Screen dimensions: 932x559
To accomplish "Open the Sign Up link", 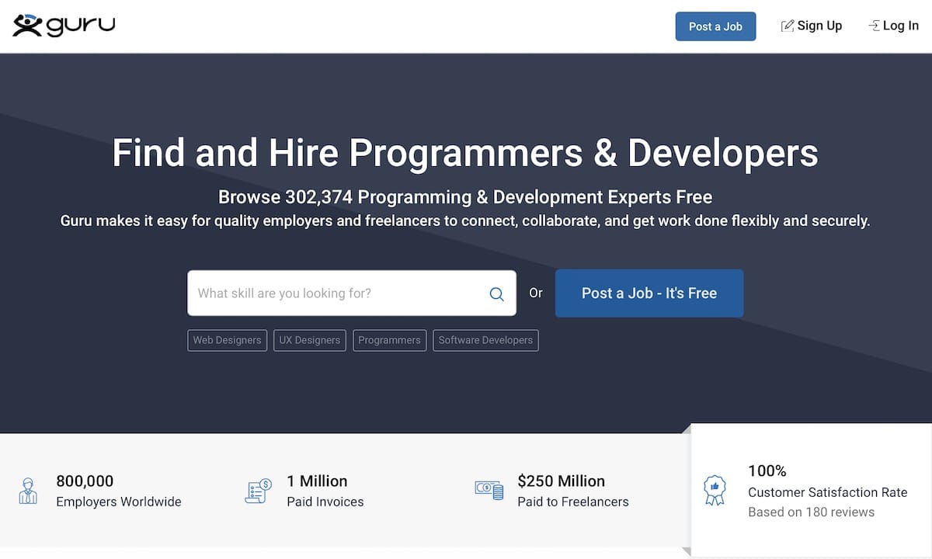I will 812,26.
